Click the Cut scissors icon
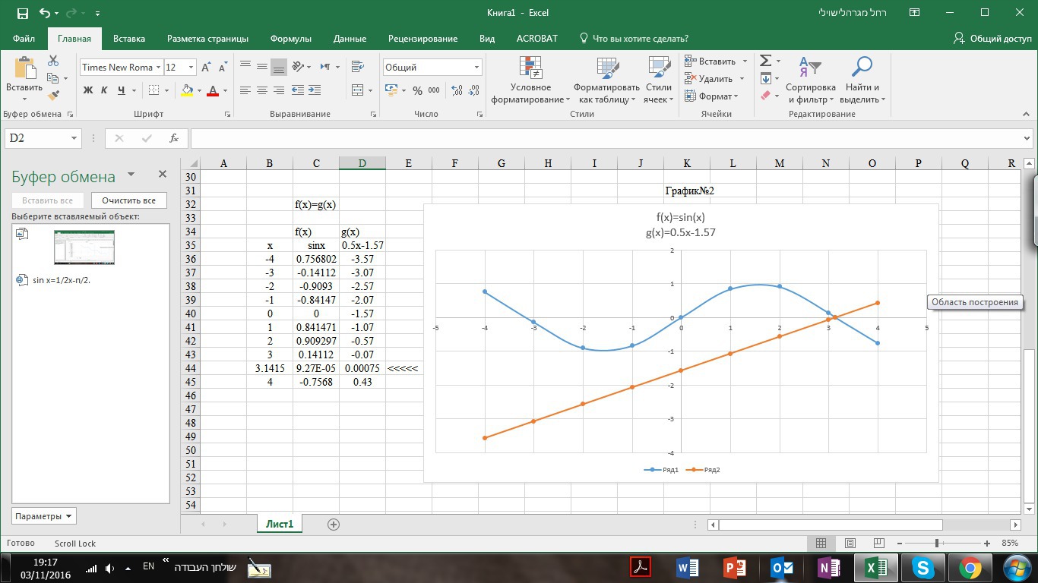The width and height of the screenshot is (1038, 583). (x=53, y=61)
